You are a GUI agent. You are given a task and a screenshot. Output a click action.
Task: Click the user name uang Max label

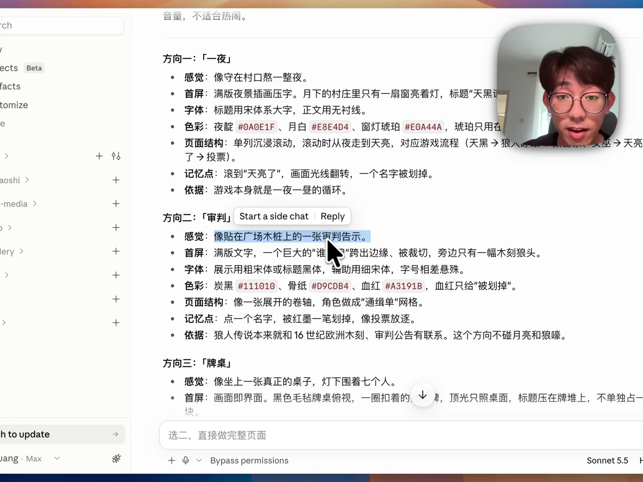click(x=21, y=458)
